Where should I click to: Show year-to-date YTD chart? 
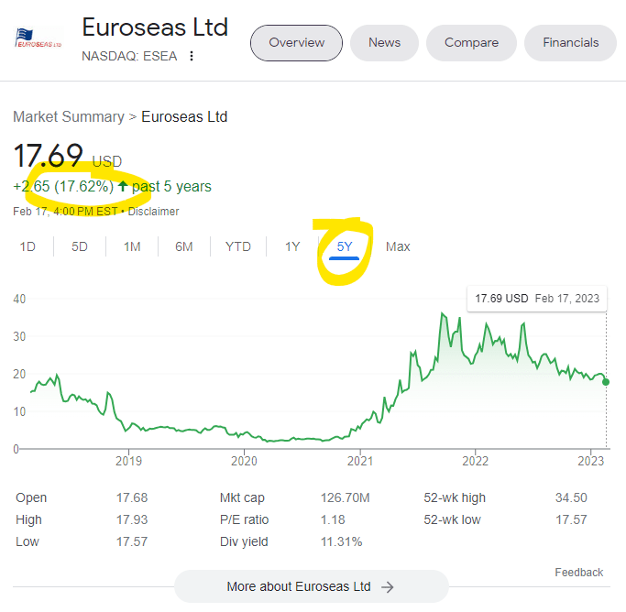(238, 246)
